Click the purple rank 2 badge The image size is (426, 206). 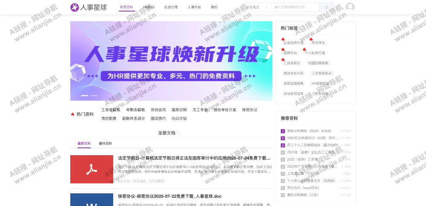(x=283, y=138)
